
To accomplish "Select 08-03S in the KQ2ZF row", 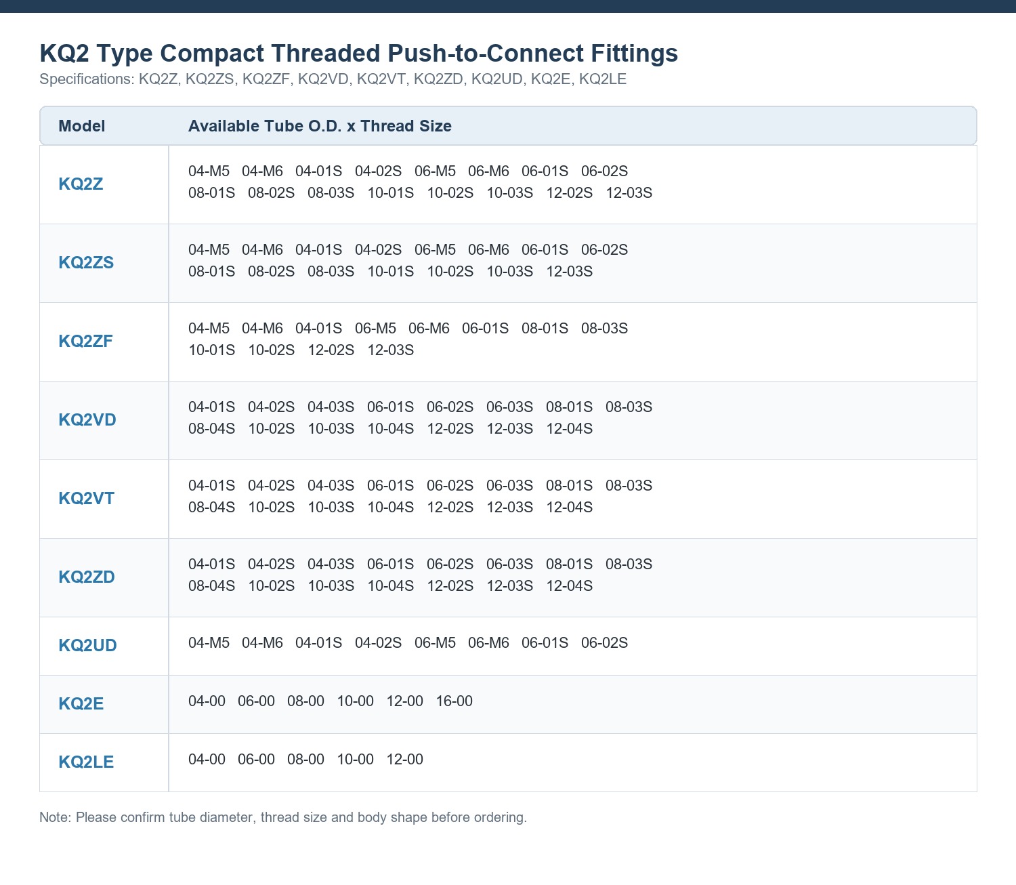I will [x=604, y=329].
